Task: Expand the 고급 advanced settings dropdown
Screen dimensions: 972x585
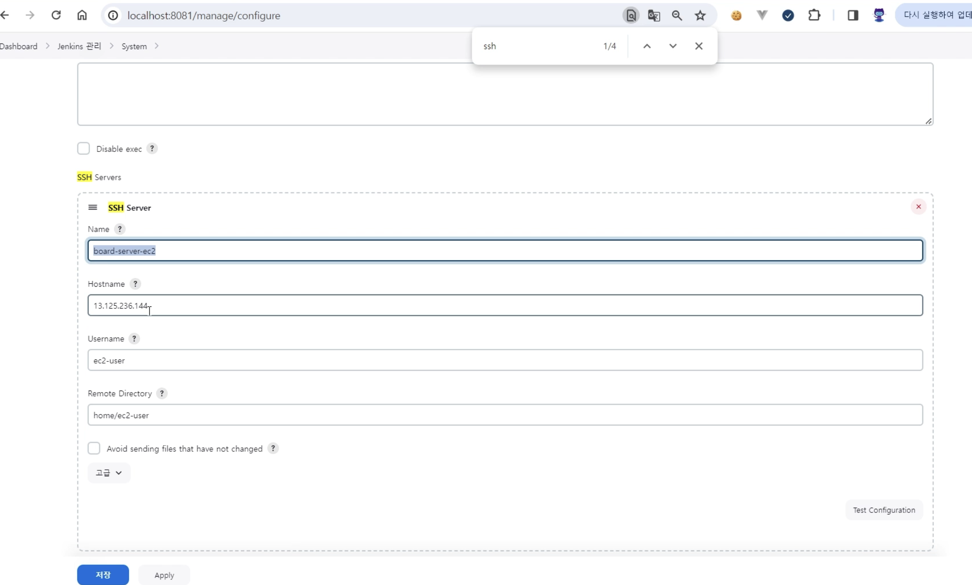Action: point(109,473)
